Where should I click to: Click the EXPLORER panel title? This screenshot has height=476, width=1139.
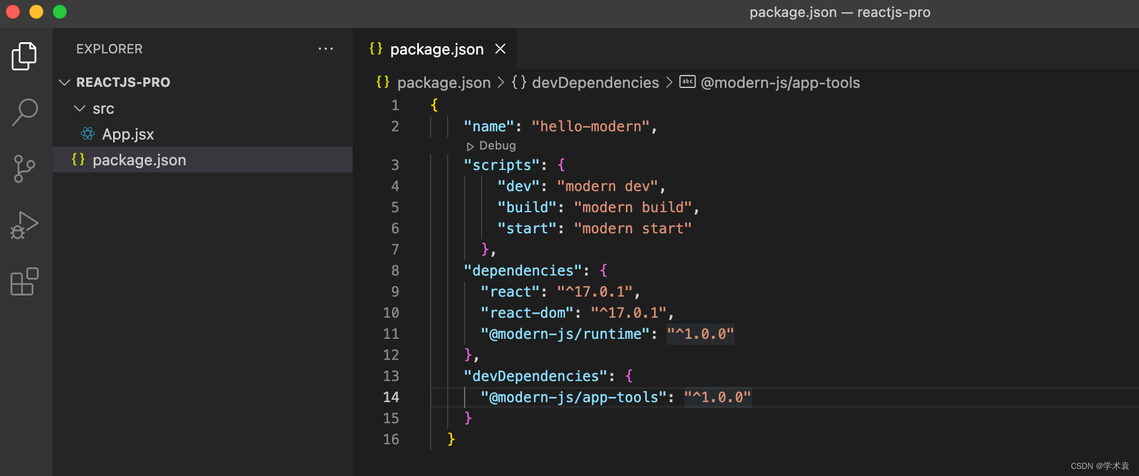pos(110,49)
